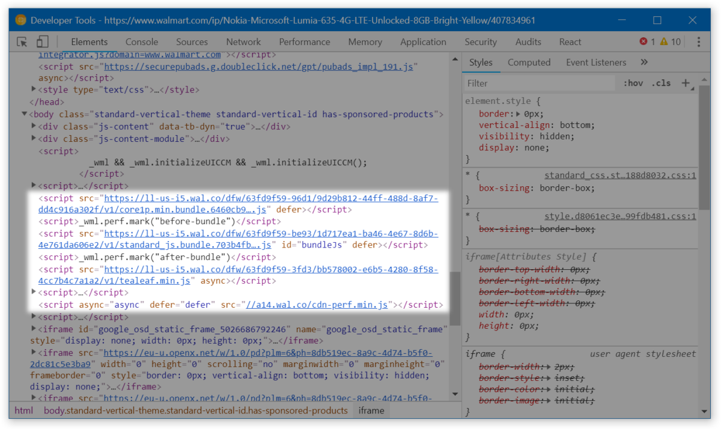Open the Network panel

(x=243, y=41)
